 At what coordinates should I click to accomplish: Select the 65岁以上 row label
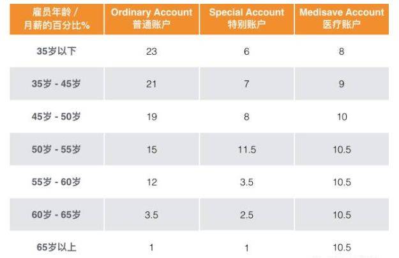click(56, 247)
